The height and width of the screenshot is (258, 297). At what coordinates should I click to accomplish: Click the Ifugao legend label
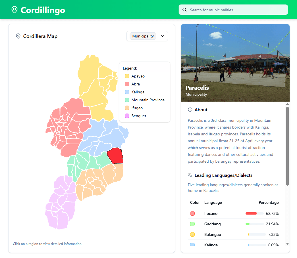[137, 108]
